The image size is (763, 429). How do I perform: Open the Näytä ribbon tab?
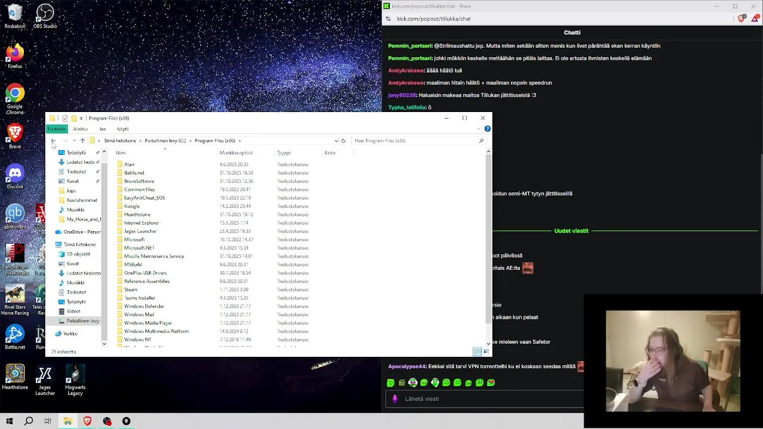(123, 129)
